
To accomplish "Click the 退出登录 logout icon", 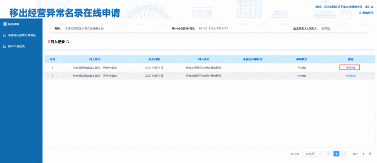I will tap(360, 13).
